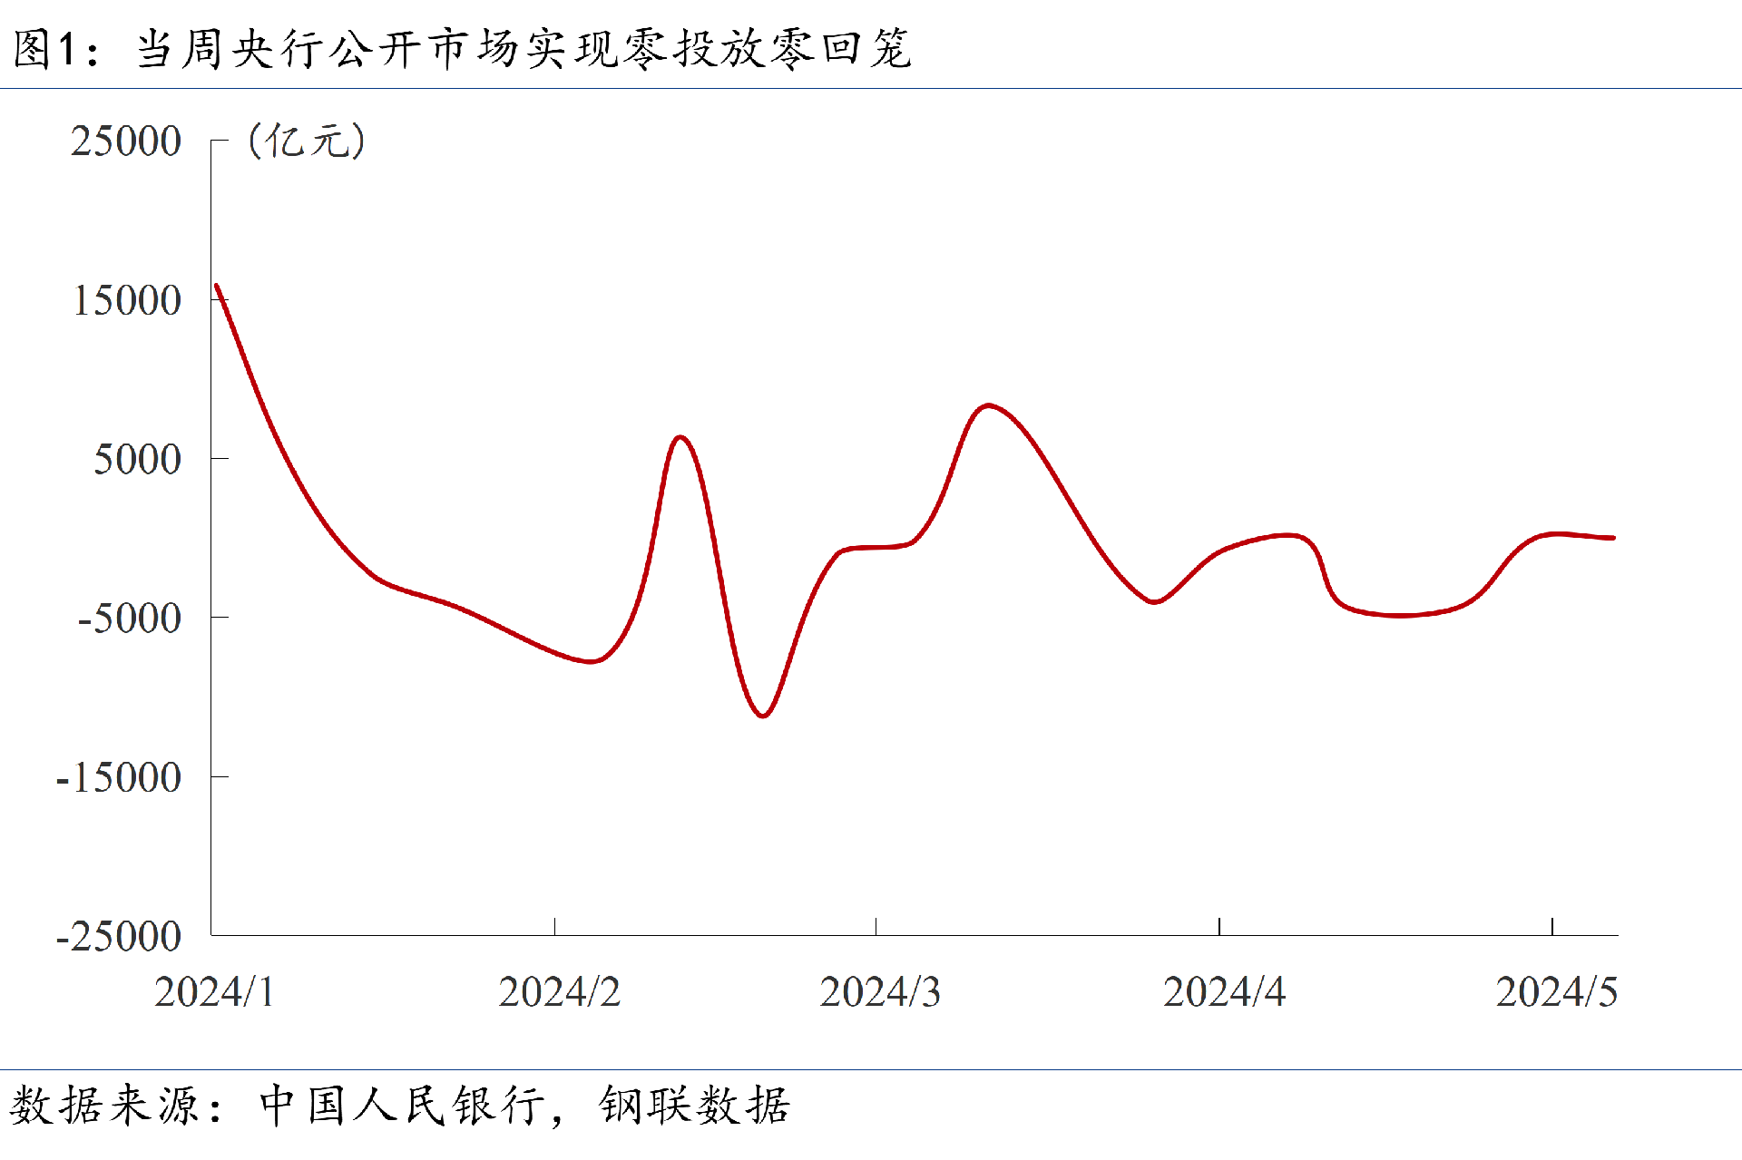Screen dimensions: 1742x1160
Task: Click the -15000 y-axis label
Action: coord(118,778)
